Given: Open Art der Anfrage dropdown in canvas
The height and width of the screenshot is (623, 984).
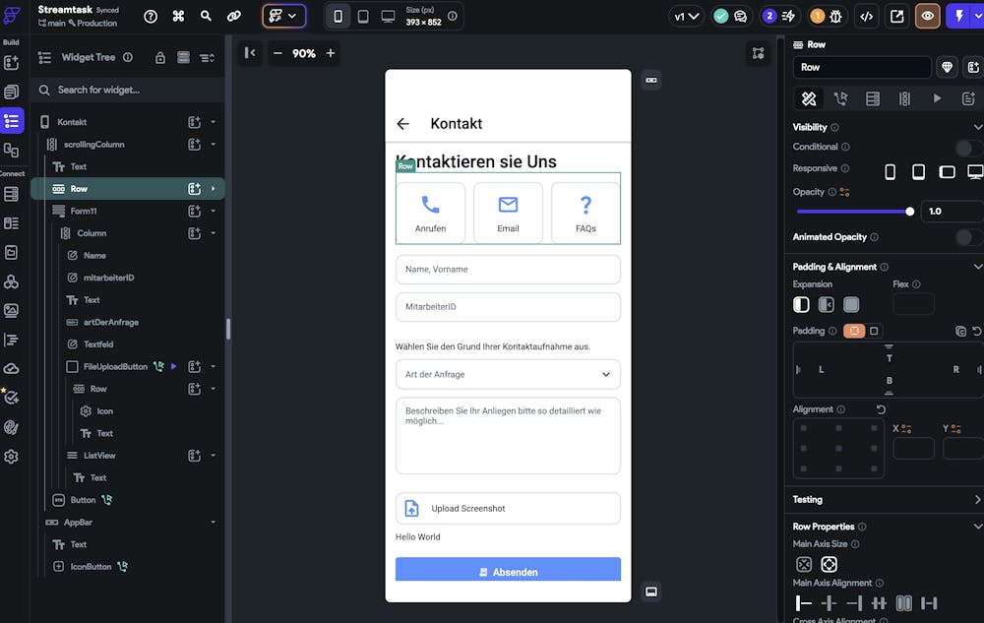Looking at the screenshot, I should [x=508, y=375].
